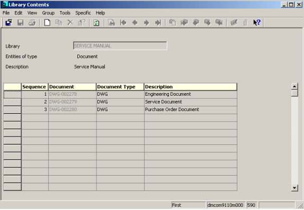Click the Save and Exit toolbar icon
Viewport: 304px width, 210px height.
pos(8,23)
